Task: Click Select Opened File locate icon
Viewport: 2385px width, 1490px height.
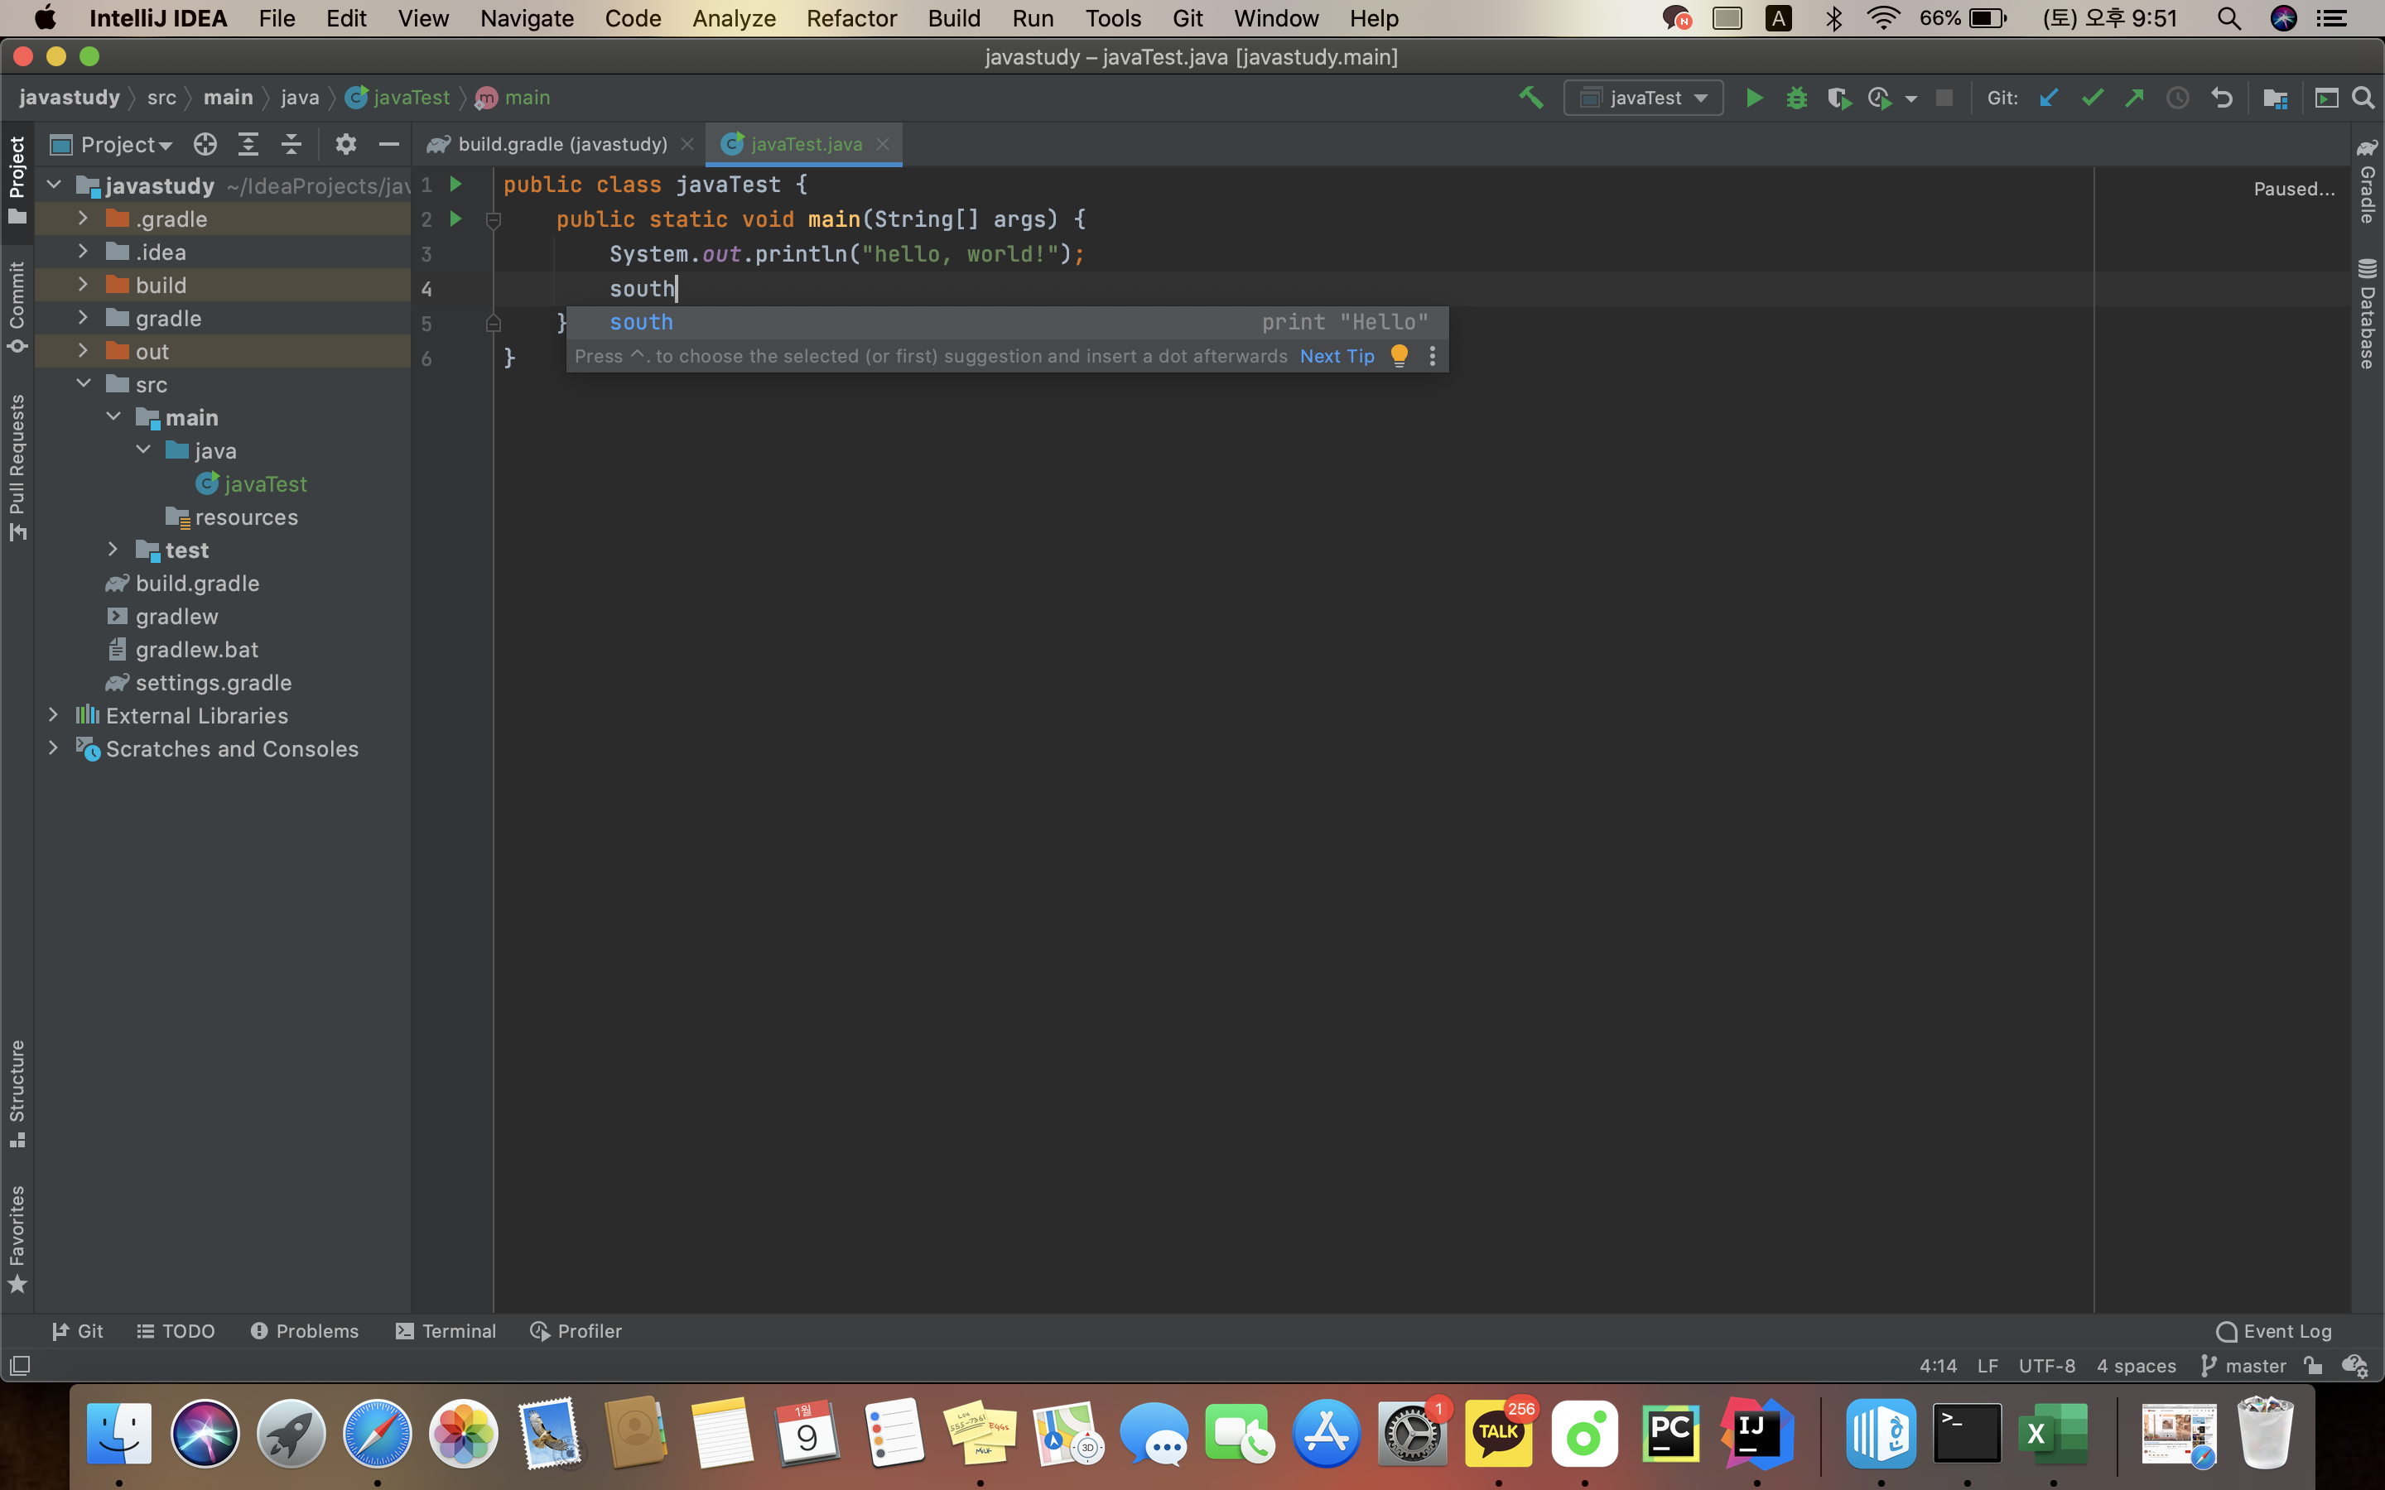Action: click(205, 145)
